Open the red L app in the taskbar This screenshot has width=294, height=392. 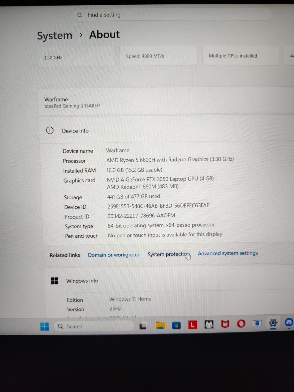pyautogui.click(x=192, y=325)
